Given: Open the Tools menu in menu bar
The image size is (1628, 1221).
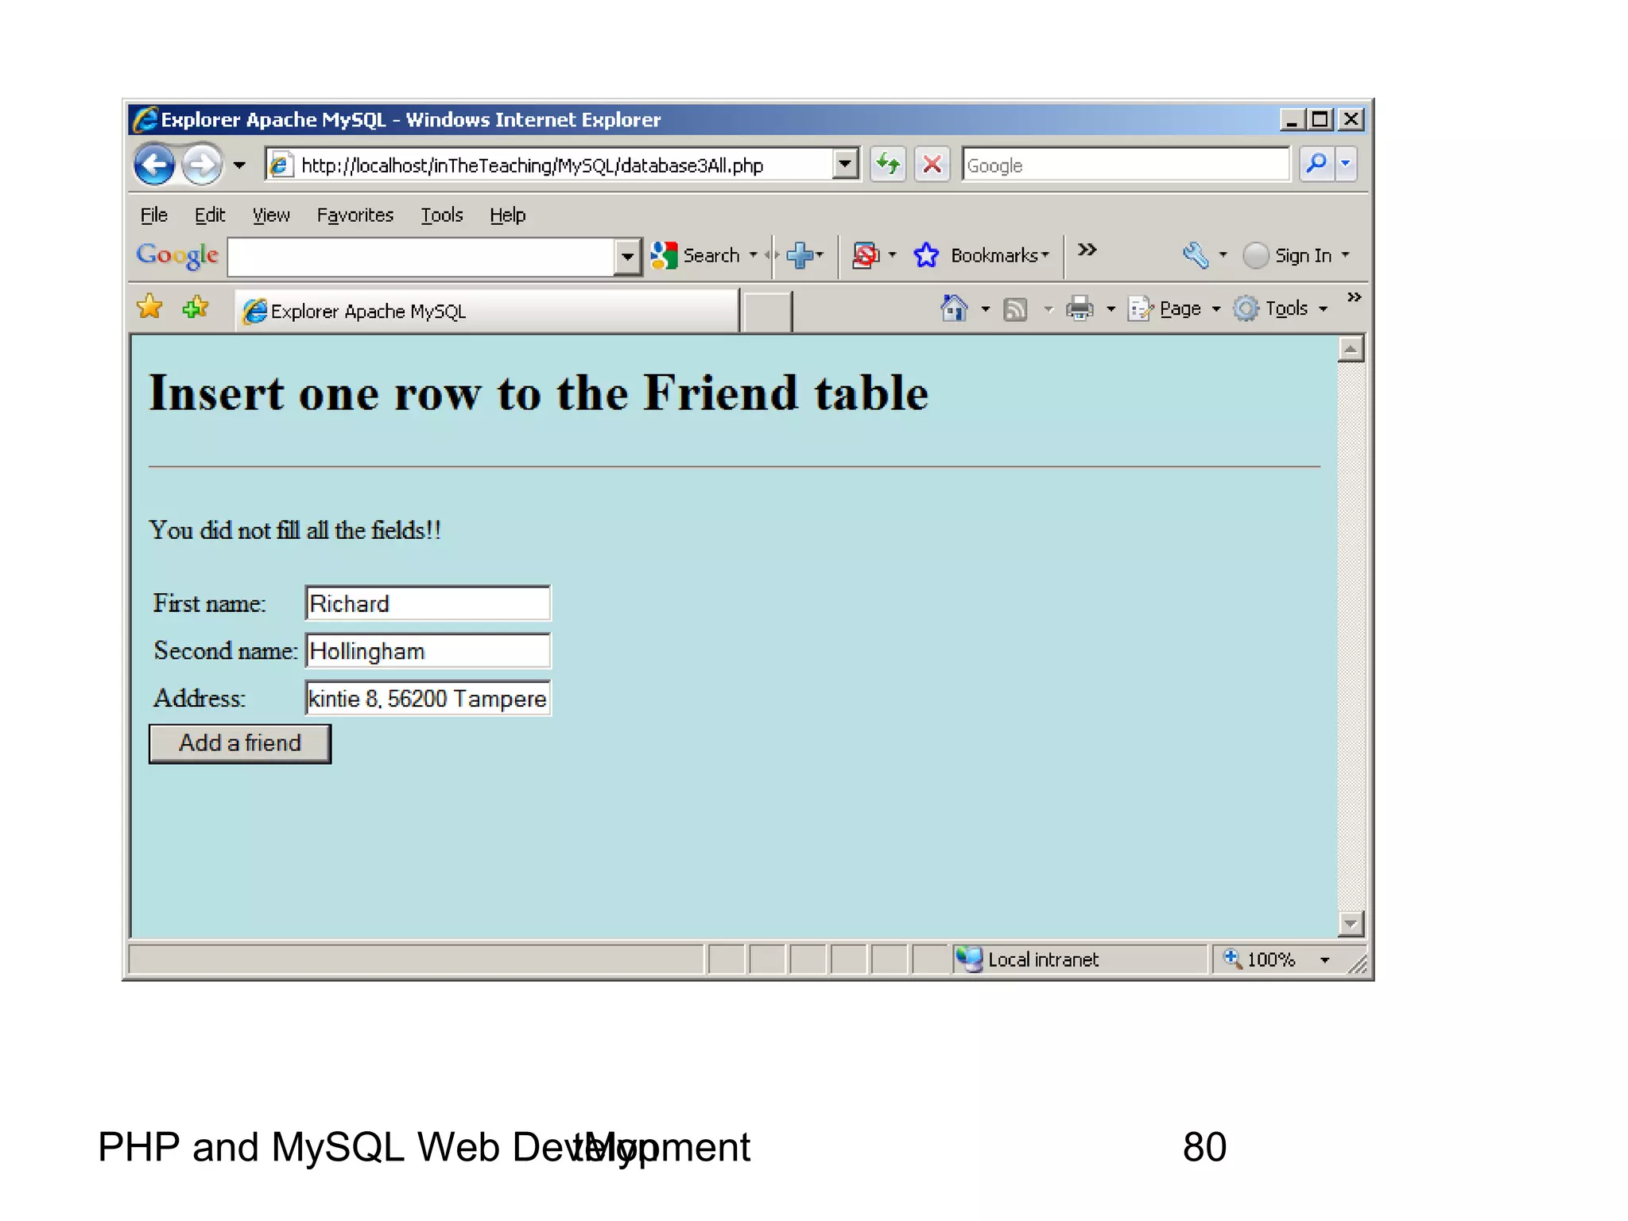Looking at the screenshot, I should 442,215.
